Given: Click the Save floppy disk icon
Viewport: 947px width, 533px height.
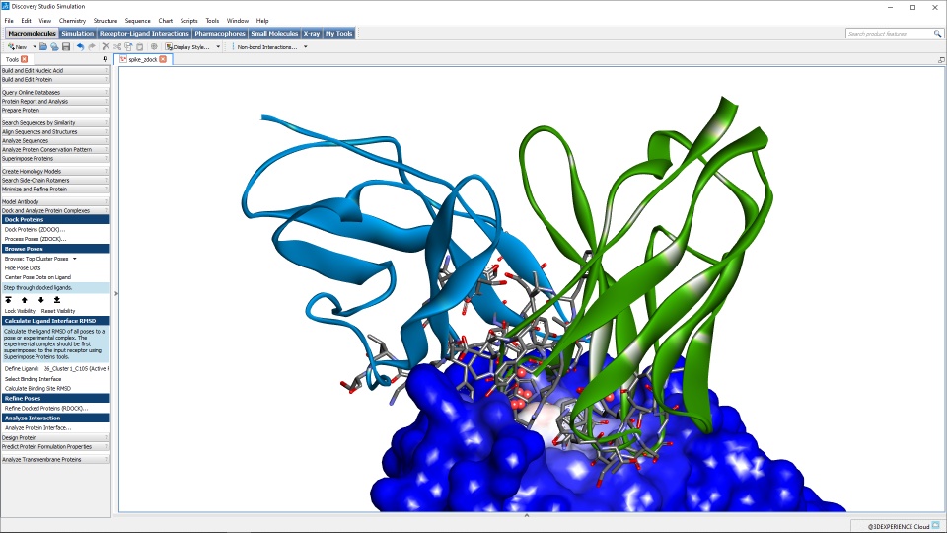Looking at the screenshot, I should click(x=66, y=46).
